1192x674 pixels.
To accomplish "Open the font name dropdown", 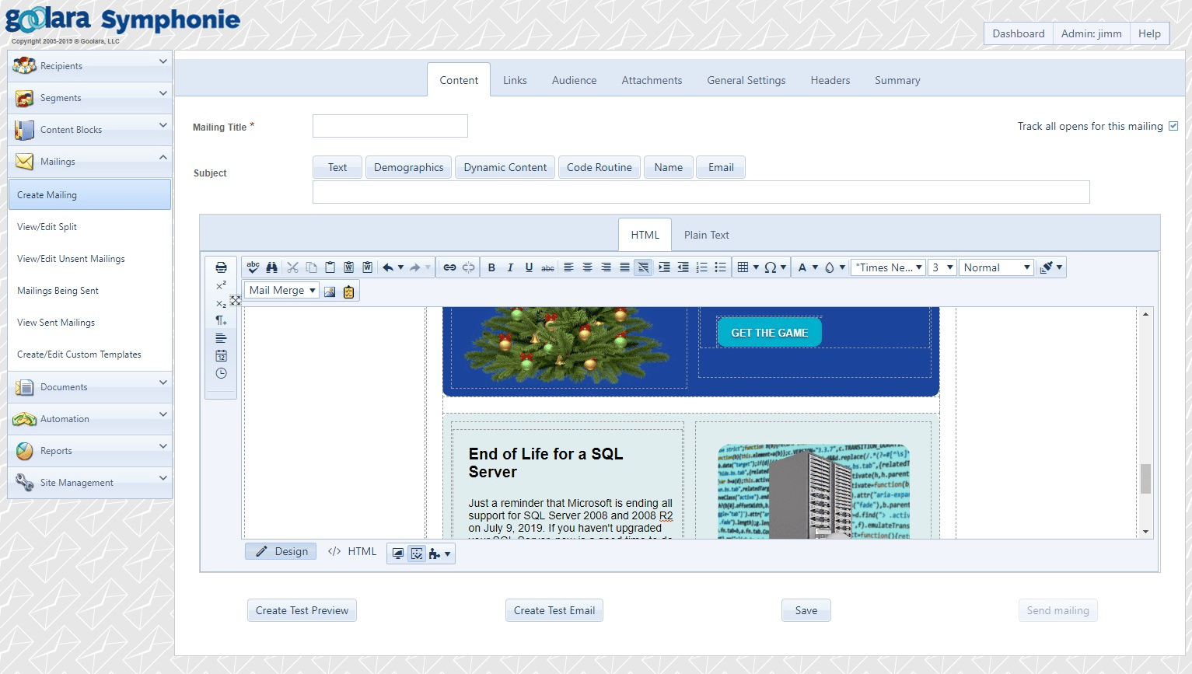I will click(888, 267).
